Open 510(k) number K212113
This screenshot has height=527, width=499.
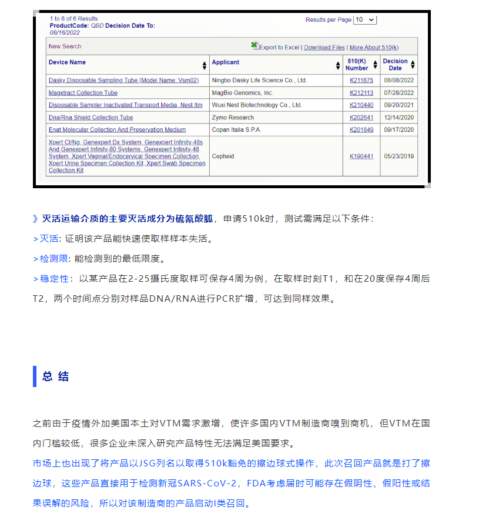point(361,93)
